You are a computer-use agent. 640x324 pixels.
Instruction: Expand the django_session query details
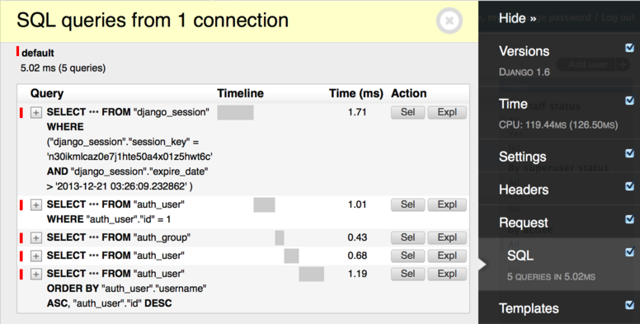(x=36, y=113)
